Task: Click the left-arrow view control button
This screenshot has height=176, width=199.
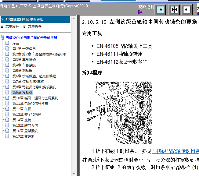Action: click(187, 10)
